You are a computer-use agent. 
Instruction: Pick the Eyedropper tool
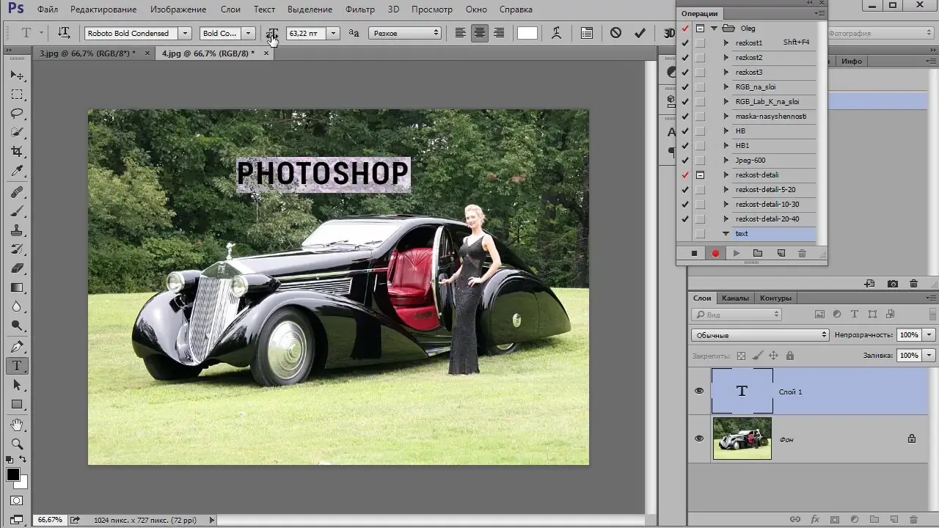coord(17,172)
